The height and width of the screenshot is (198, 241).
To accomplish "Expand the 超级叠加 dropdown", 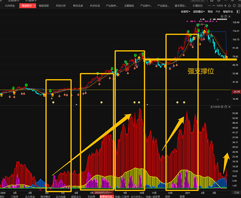I will click(199, 12).
